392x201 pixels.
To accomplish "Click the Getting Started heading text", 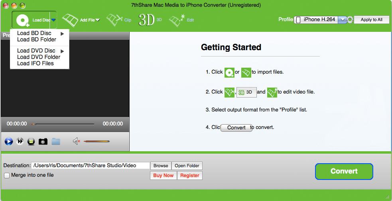I will pyautogui.click(x=231, y=47).
